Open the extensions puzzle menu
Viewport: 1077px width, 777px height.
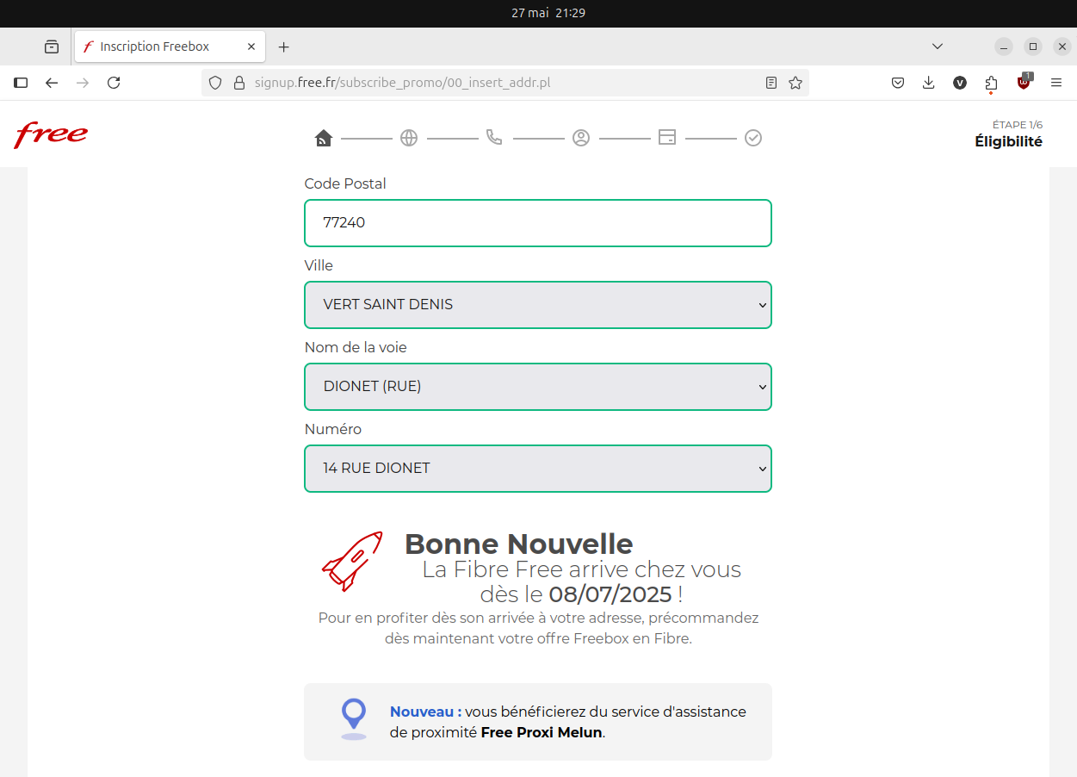pyautogui.click(x=991, y=83)
